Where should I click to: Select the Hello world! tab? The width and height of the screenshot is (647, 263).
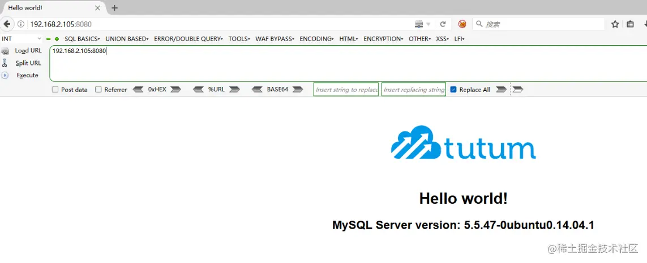click(53, 8)
